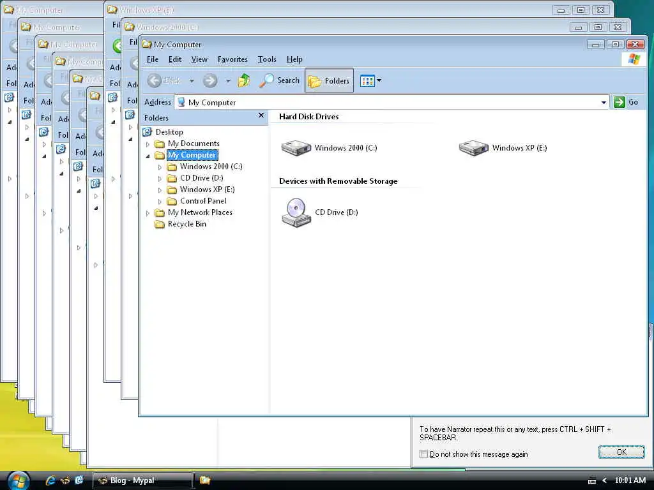Bring Windows XP (E:) window to front via title
The height and width of the screenshot is (490, 654).
pyautogui.click(x=147, y=10)
